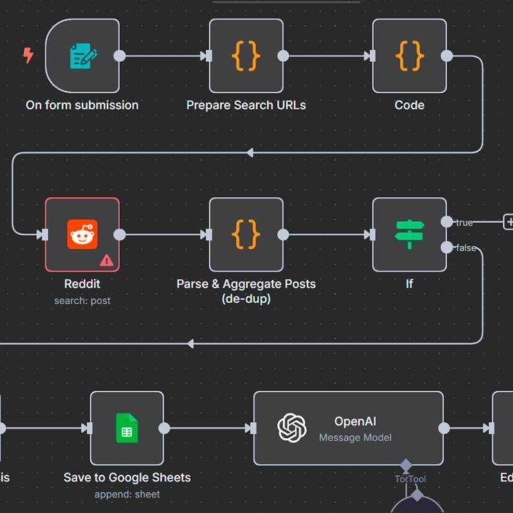Click output connector of OpenAI node
The image size is (513, 513).
(x=444, y=428)
